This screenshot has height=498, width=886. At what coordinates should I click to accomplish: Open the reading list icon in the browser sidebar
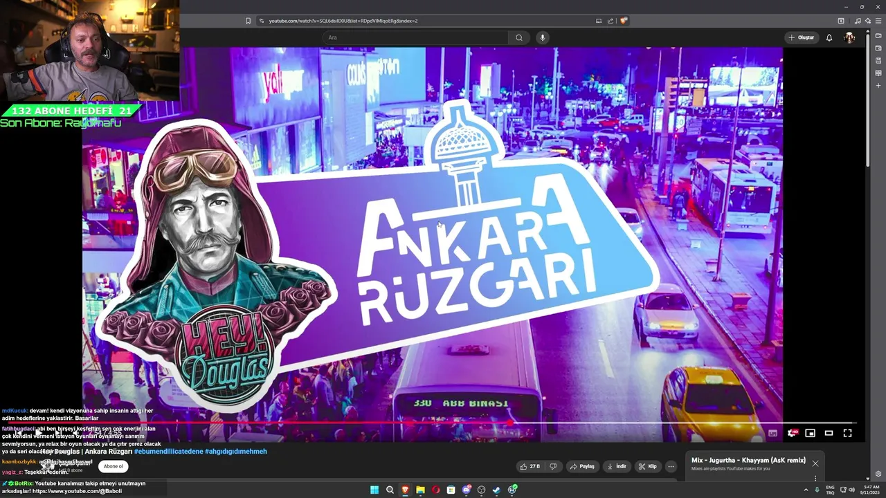pos(878,73)
